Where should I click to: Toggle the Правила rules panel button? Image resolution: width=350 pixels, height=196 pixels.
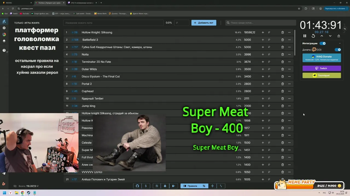(x=190, y=186)
